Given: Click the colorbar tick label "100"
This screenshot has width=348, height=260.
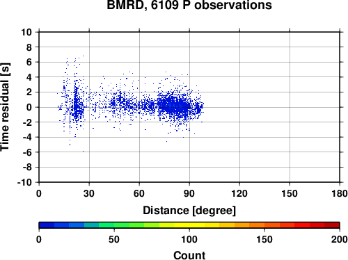Looking at the screenshot, I should pos(189,239).
